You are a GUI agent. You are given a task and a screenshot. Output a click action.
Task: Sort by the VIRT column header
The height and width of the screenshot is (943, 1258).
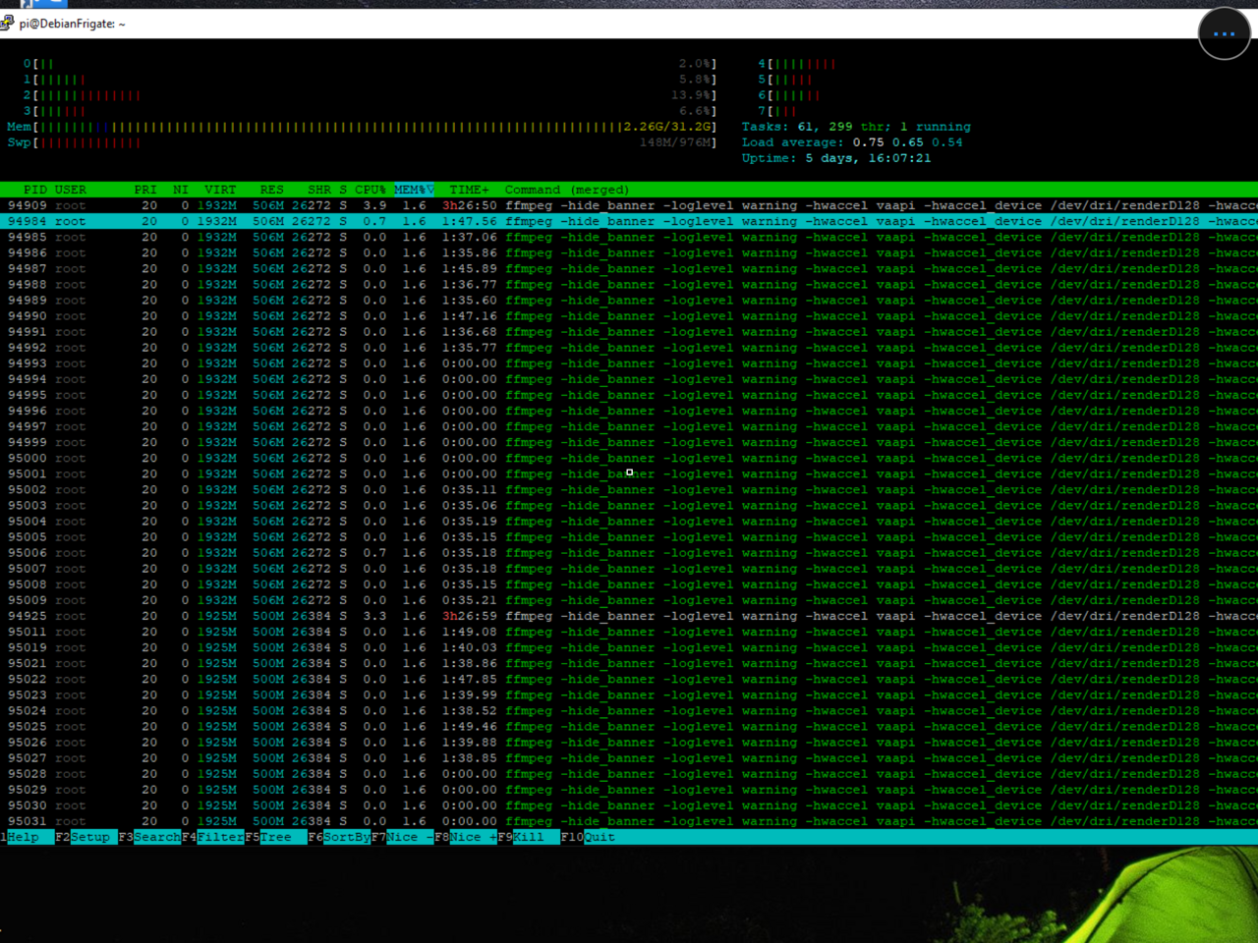220,190
